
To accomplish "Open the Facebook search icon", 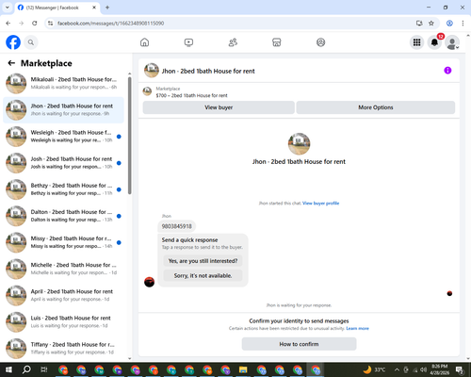I will [x=31, y=42].
